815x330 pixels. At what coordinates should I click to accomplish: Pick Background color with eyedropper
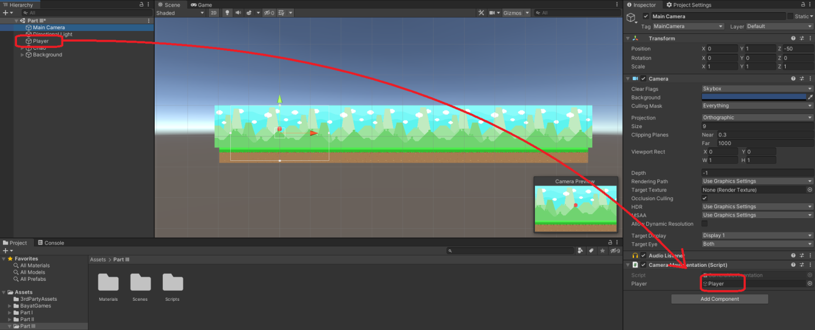click(810, 97)
